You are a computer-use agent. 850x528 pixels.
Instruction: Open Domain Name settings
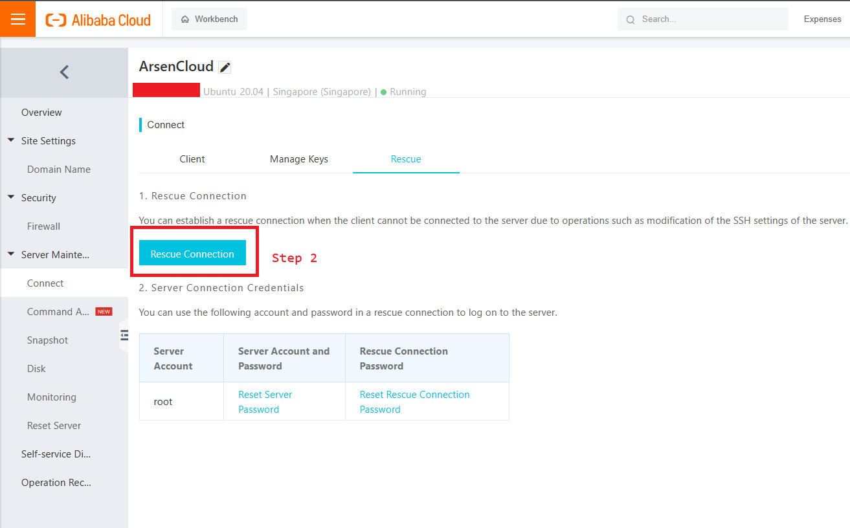(x=59, y=170)
